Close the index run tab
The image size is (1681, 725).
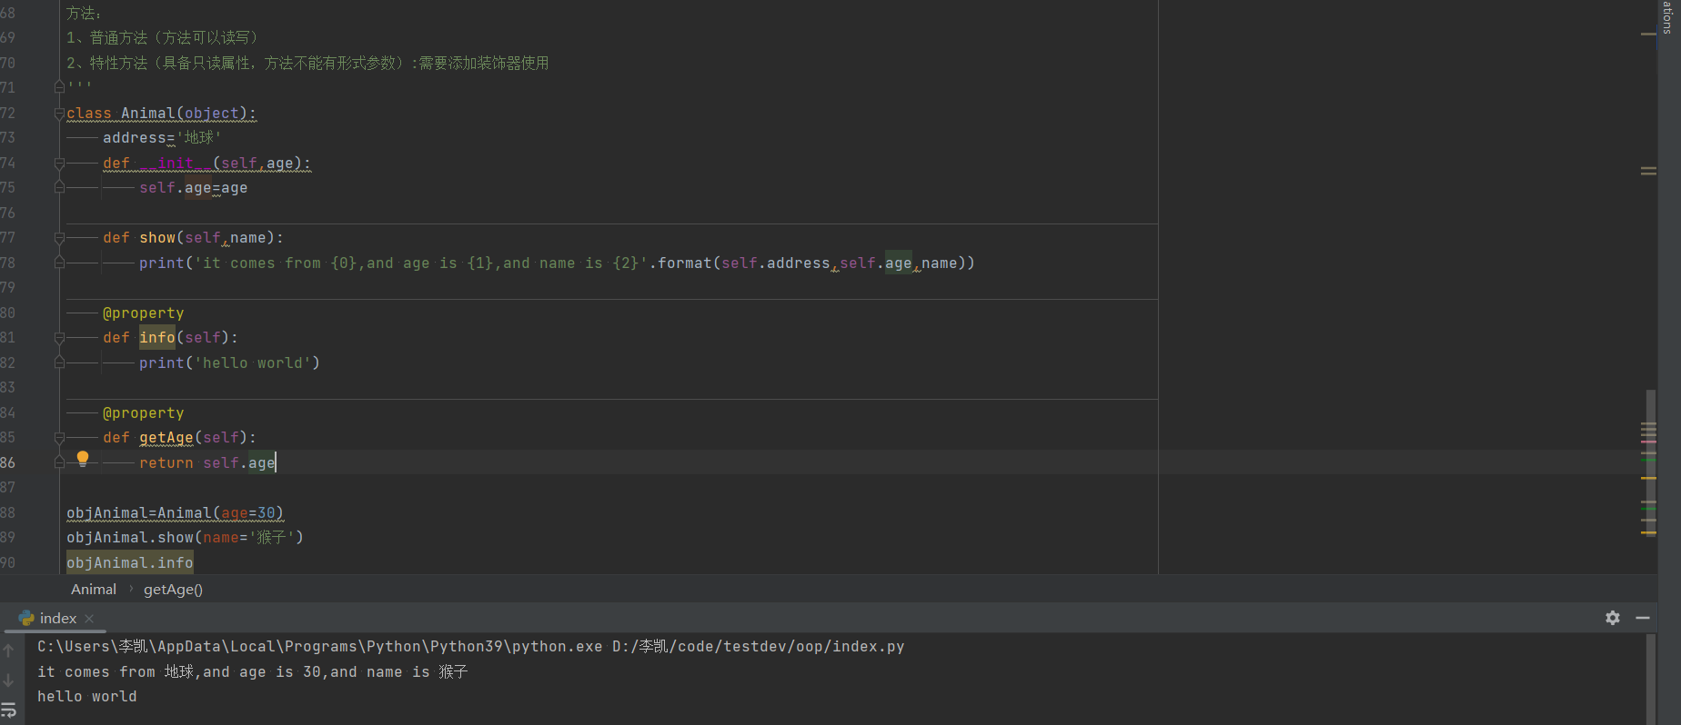tap(89, 619)
